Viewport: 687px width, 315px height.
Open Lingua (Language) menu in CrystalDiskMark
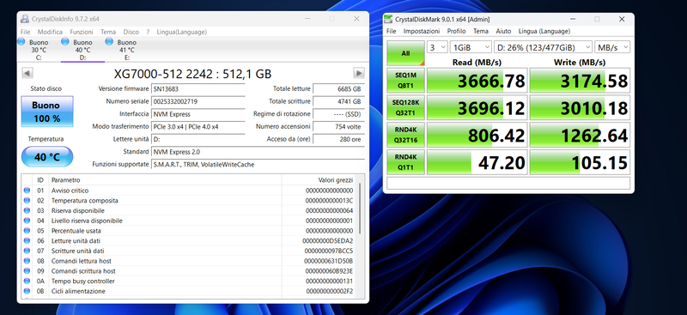coord(544,31)
